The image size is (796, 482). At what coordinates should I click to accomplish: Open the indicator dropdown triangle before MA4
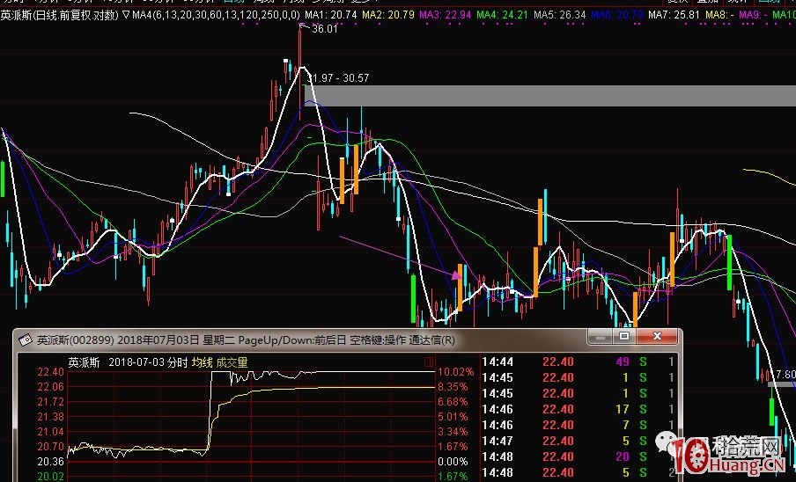pyautogui.click(x=126, y=15)
